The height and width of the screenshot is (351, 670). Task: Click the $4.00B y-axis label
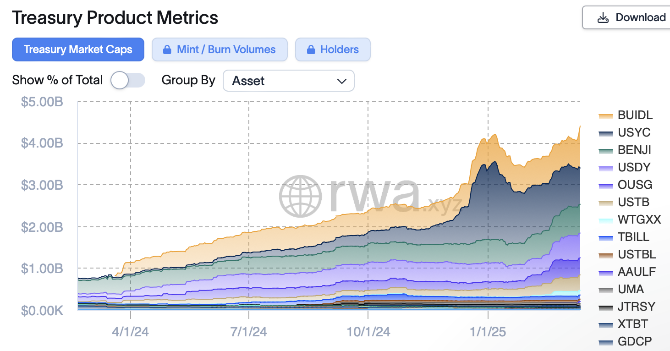pyautogui.click(x=42, y=143)
